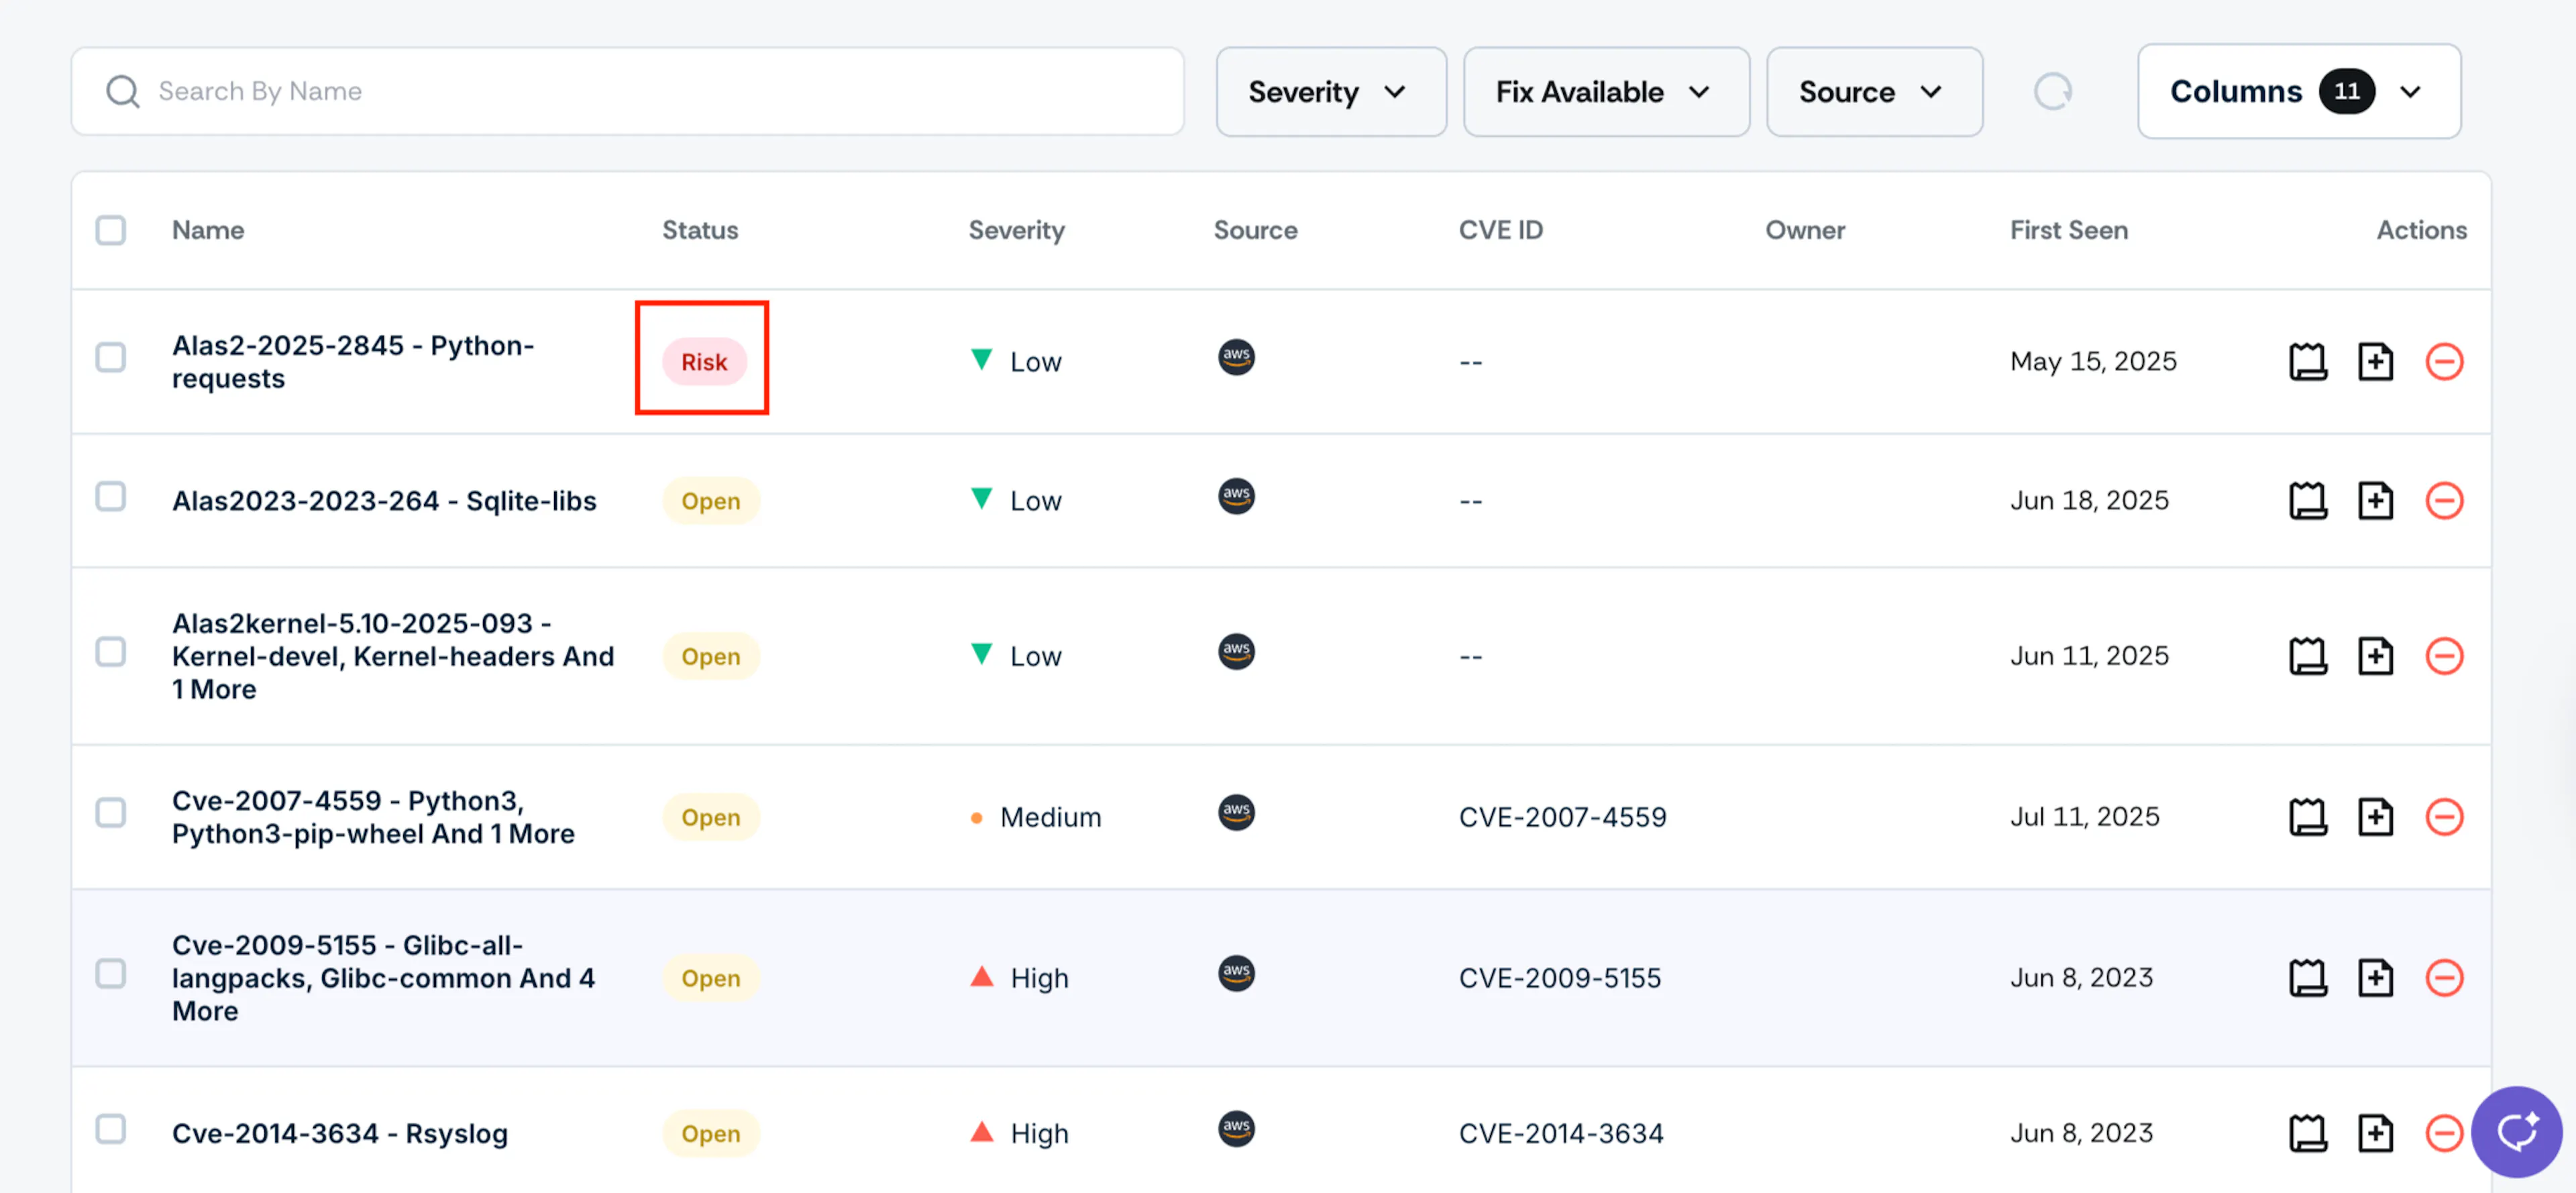Click the AWS source icon for Python-requests row
This screenshot has height=1193, width=2576.
coord(1236,357)
